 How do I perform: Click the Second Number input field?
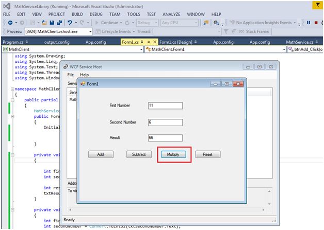(x=165, y=122)
